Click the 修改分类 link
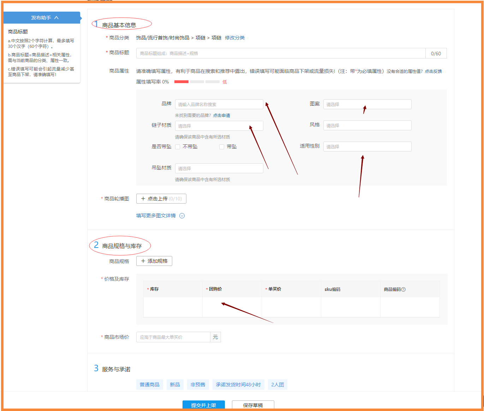The height and width of the screenshot is (411, 484). coord(235,38)
